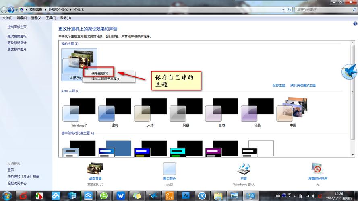Open 任务栏和「开始」菜单 link
This screenshot has width=358, height=201.
(x=23, y=176)
